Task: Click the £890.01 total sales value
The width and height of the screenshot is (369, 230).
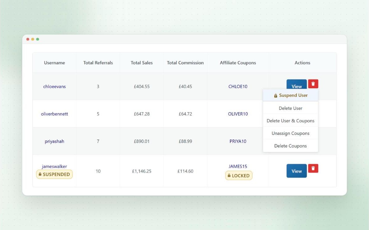Action: tap(142, 141)
